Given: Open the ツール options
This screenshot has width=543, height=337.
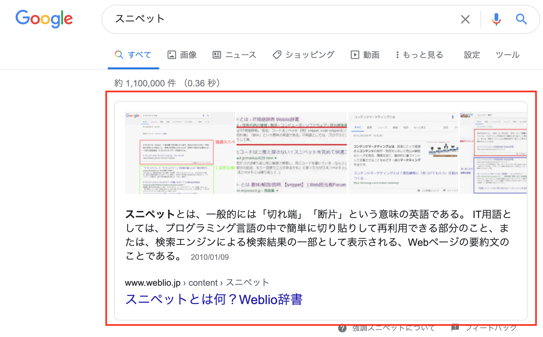Looking at the screenshot, I should click(507, 55).
